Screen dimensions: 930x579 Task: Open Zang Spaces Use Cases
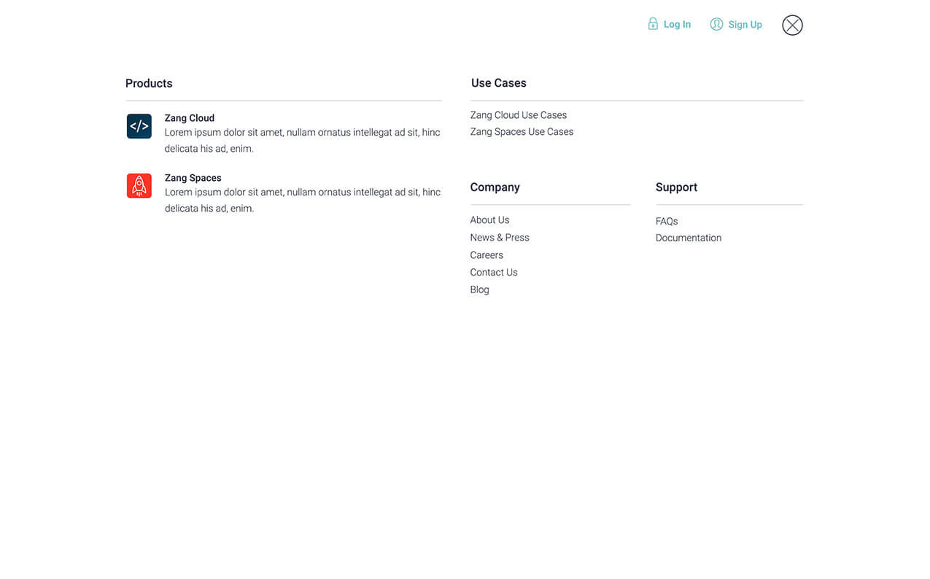(522, 131)
